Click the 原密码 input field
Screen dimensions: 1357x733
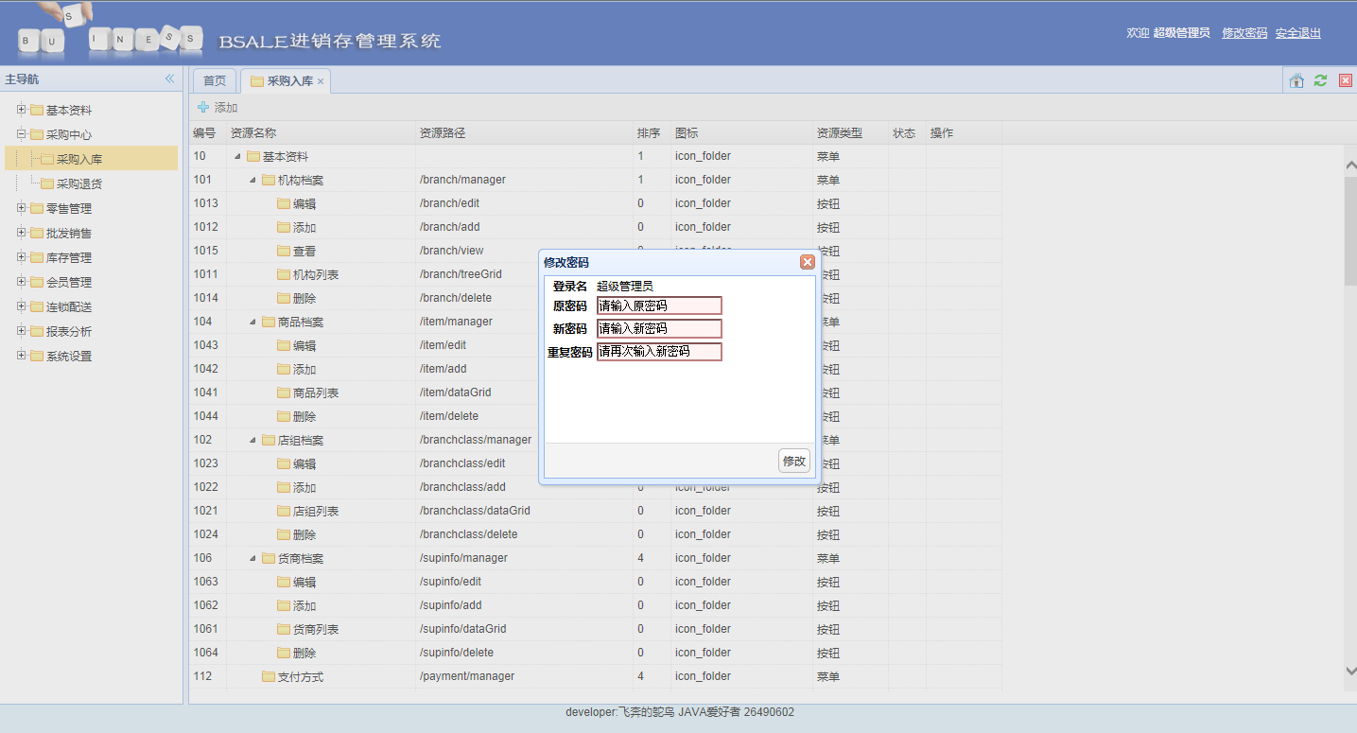pyautogui.click(x=659, y=305)
